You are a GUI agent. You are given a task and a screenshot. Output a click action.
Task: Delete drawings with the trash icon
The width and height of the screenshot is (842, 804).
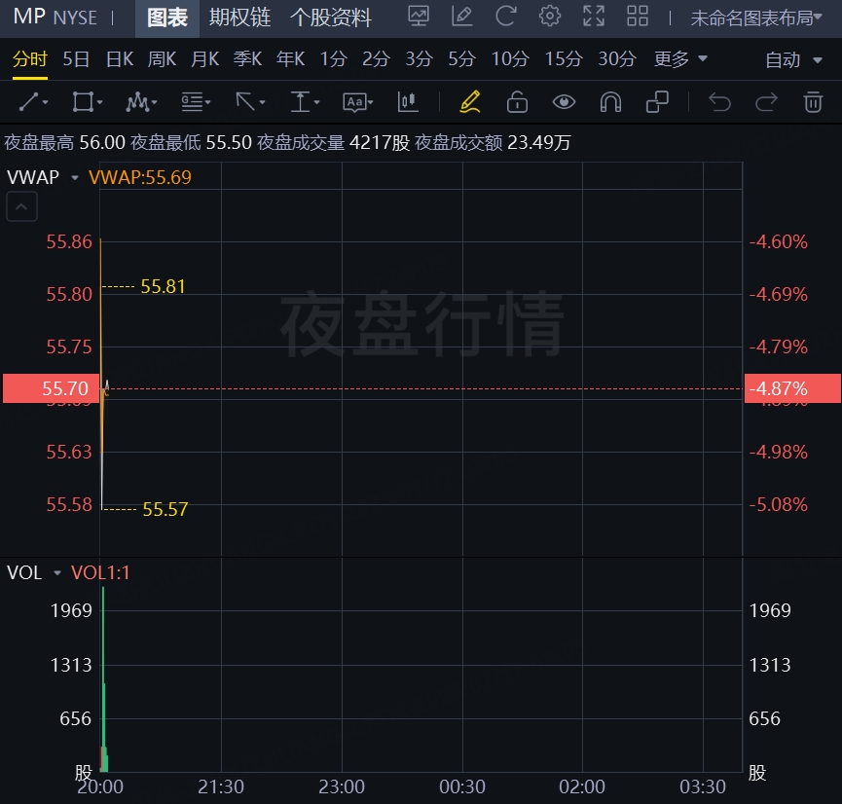pyautogui.click(x=813, y=101)
